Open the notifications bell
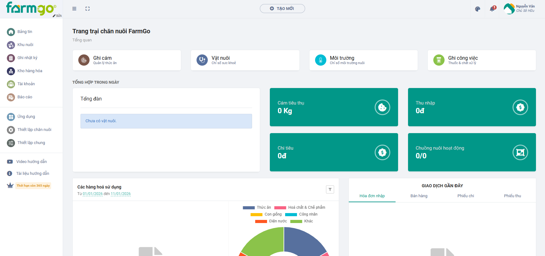Image resolution: width=545 pixels, height=256 pixels. click(x=492, y=9)
